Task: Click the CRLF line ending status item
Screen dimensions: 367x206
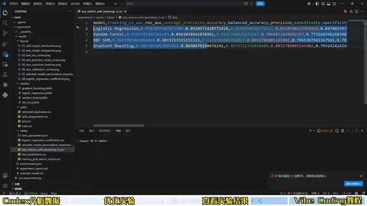Action: (335, 193)
